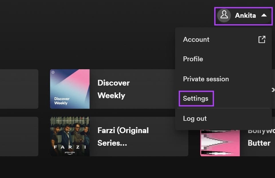Click the Ankita username label
The height and width of the screenshot is (178, 275).
pyautogui.click(x=245, y=15)
